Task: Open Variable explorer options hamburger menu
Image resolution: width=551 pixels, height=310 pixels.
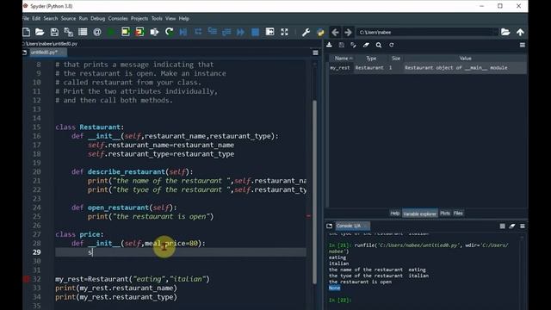Action: point(523,45)
